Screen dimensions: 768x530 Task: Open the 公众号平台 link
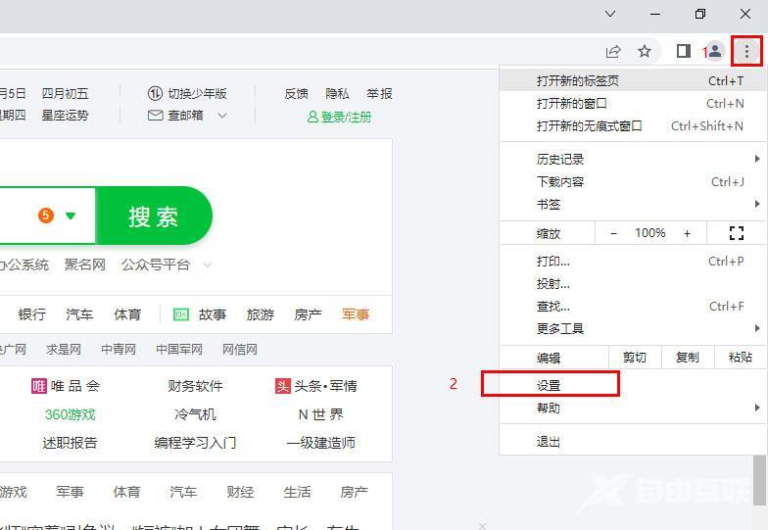[156, 265]
